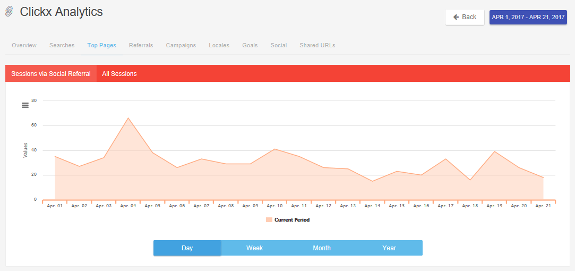Image resolution: width=575 pixels, height=271 pixels.
Task: Open the Goals tab
Action: [250, 46]
